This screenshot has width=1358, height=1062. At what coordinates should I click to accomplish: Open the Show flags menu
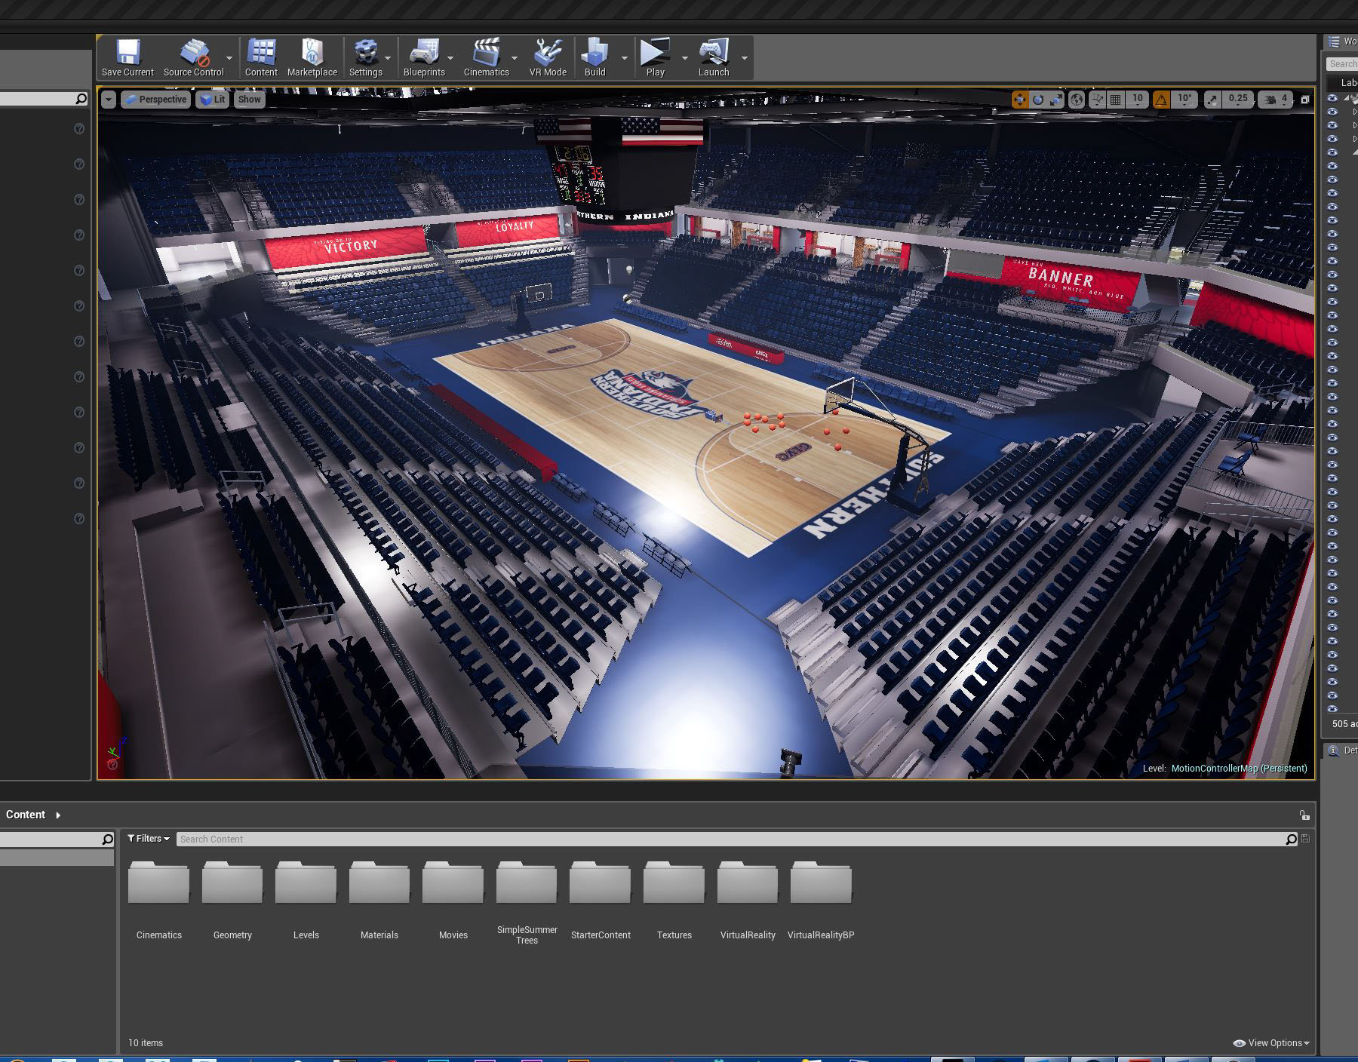249,100
